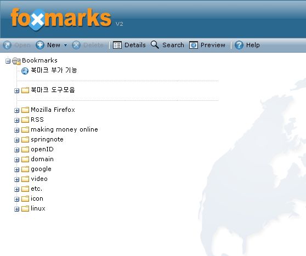Image resolution: width=306 pixels, height=256 pixels.
Task: Click the foxmarks logo
Action: pos(61,19)
